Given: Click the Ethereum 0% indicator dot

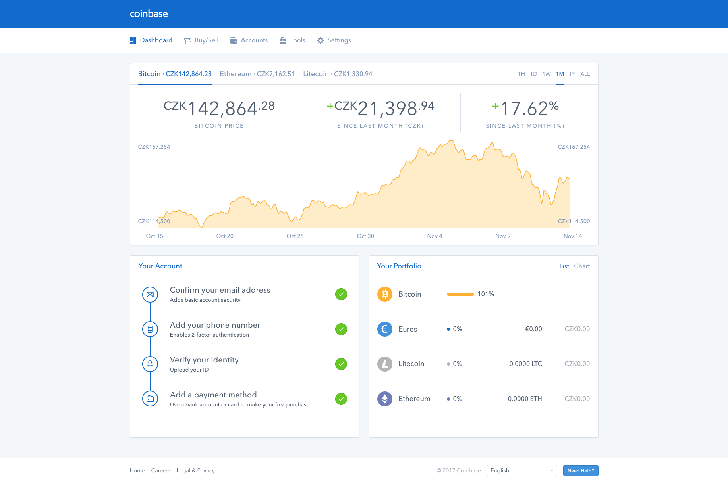Looking at the screenshot, I should point(448,399).
